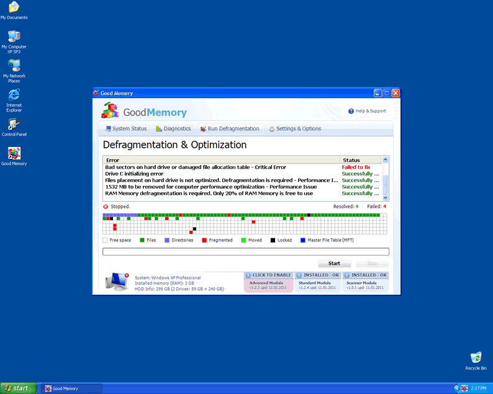The image size is (493, 394).
Task: Select the My Computer desktop icon
Action: (14, 37)
